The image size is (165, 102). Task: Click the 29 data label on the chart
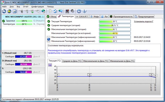(x=155, y=75)
